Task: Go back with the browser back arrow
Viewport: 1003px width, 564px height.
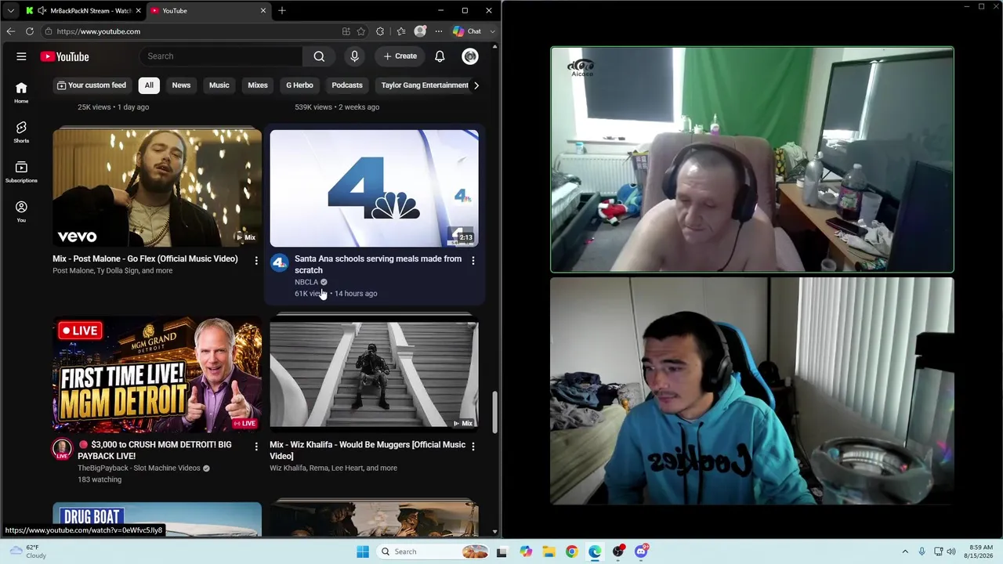Action: (10, 31)
